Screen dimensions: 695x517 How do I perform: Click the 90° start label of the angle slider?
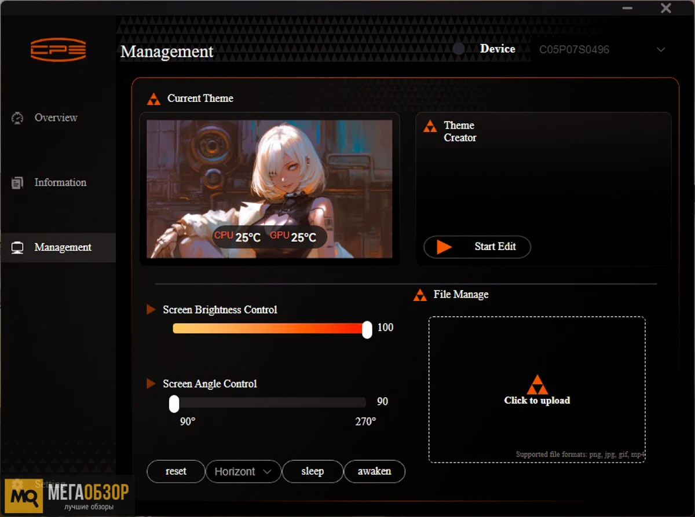(188, 421)
